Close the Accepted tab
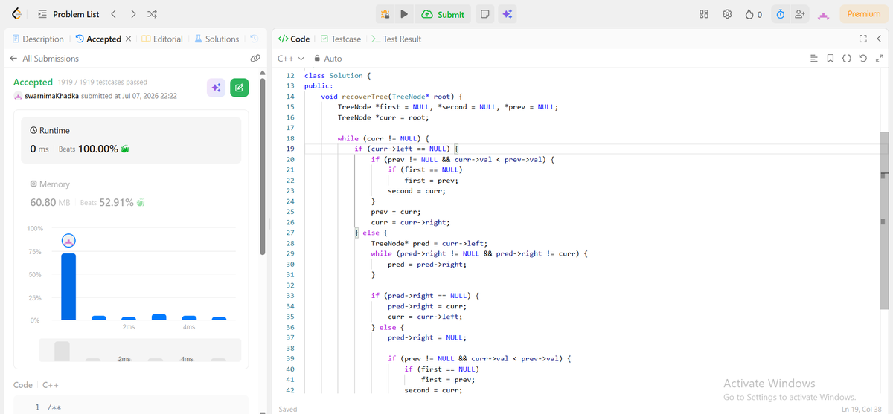893x414 pixels. point(129,39)
